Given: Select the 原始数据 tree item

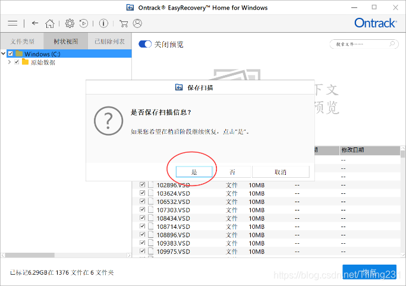Looking at the screenshot, I should point(43,62).
